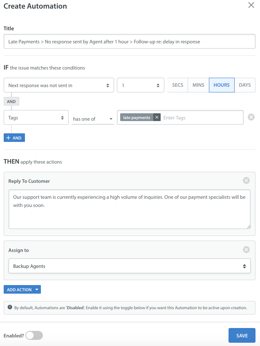Close the Create Automation dialog
This screenshot has height=346, width=260.
coord(251,6)
